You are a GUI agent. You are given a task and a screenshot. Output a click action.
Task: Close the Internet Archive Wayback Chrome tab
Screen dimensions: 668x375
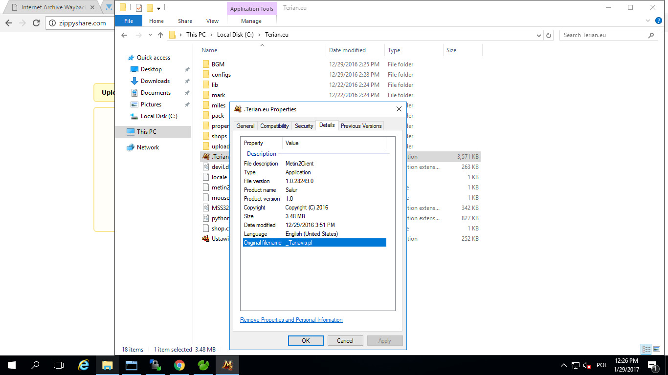click(93, 7)
